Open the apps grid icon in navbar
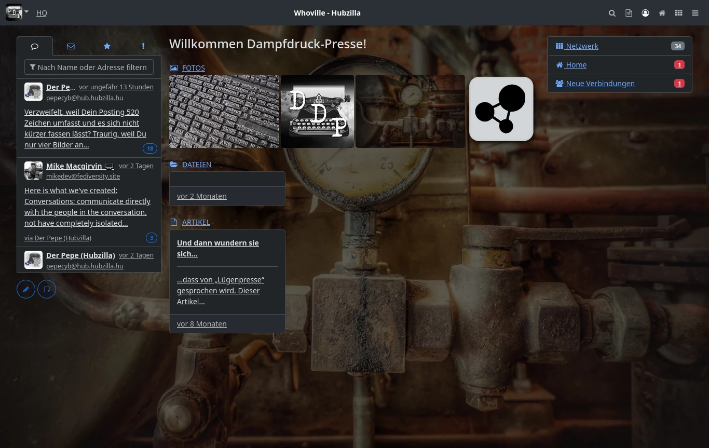Viewport: 709px width, 448px height. click(678, 13)
